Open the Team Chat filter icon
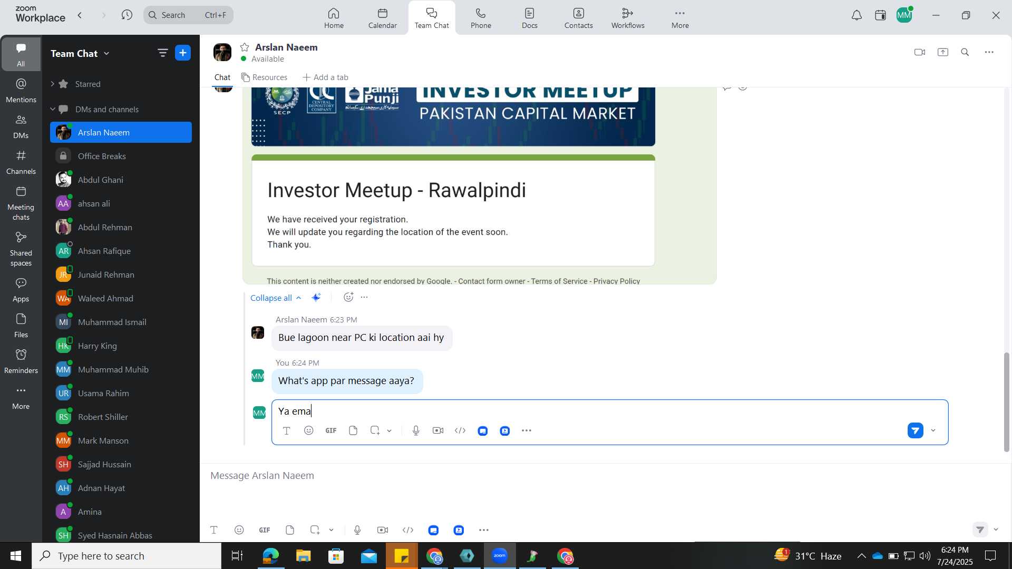 [162, 53]
